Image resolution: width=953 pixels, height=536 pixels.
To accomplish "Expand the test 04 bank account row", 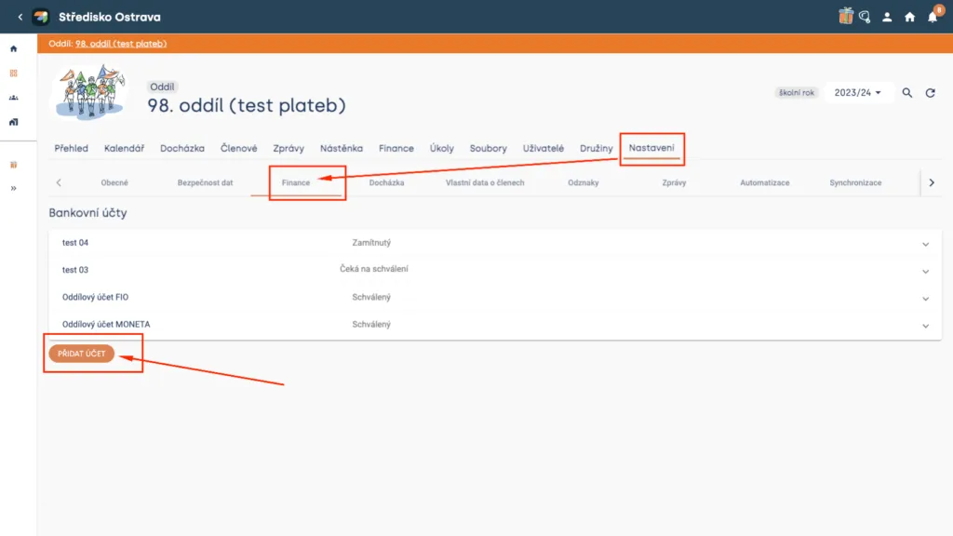I will coord(495,243).
